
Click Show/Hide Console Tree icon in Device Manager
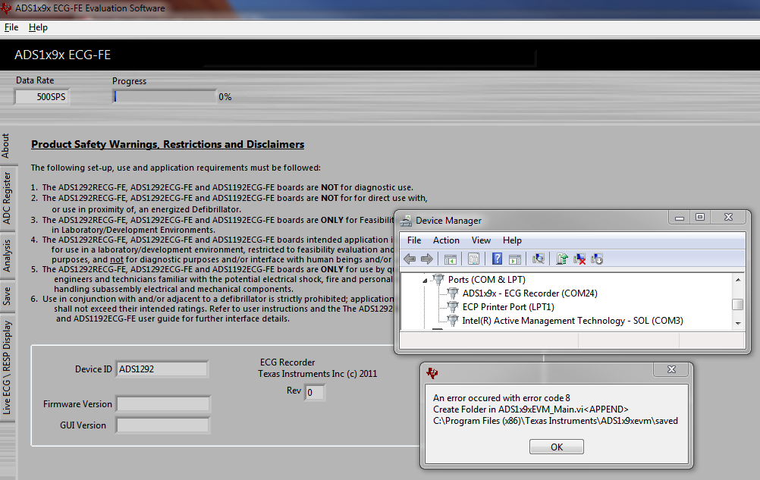451,259
